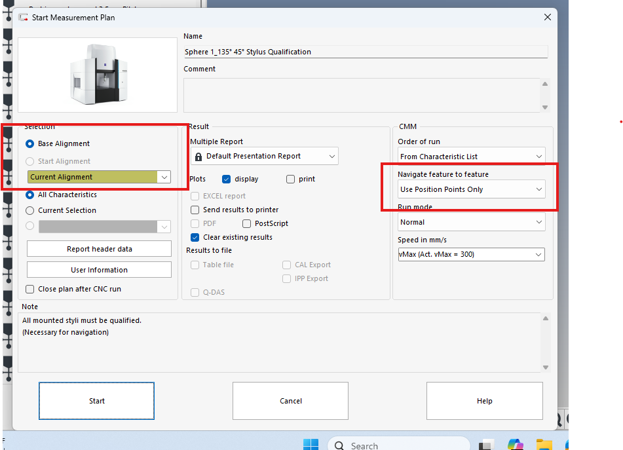Click into the Comment text field
Viewport: 623px width, 450px height.
[362, 94]
